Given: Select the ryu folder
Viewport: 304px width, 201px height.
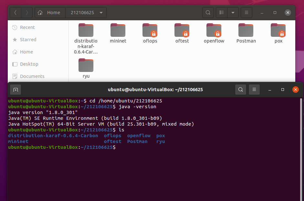Looking at the screenshot, I should [86, 68].
